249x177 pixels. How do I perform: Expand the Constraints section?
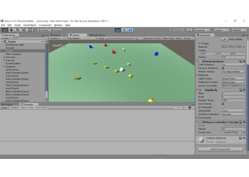197,118
